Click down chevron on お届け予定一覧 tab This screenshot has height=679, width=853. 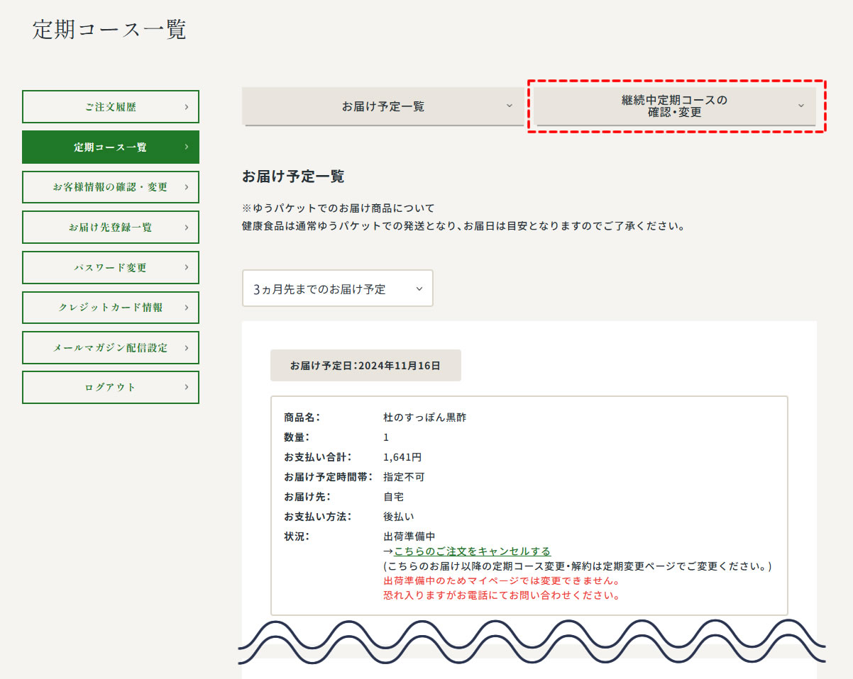pyautogui.click(x=509, y=106)
